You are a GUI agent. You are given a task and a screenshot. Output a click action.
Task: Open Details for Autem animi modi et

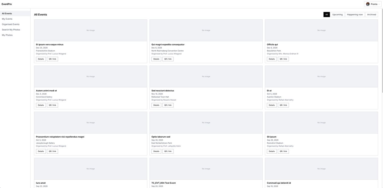41,105
